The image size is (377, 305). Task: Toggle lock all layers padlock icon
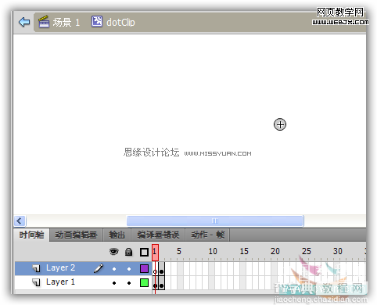click(129, 252)
